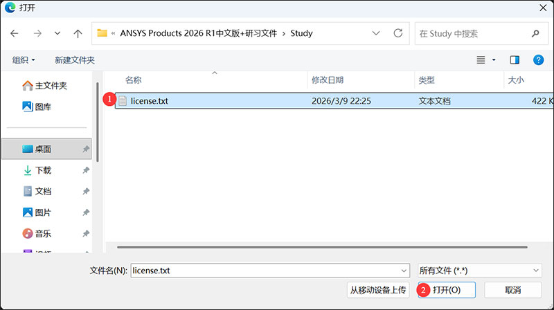The height and width of the screenshot is (310, 554).
Task: Open 图片 folder in the sidebar
Action: click(37, 212)
